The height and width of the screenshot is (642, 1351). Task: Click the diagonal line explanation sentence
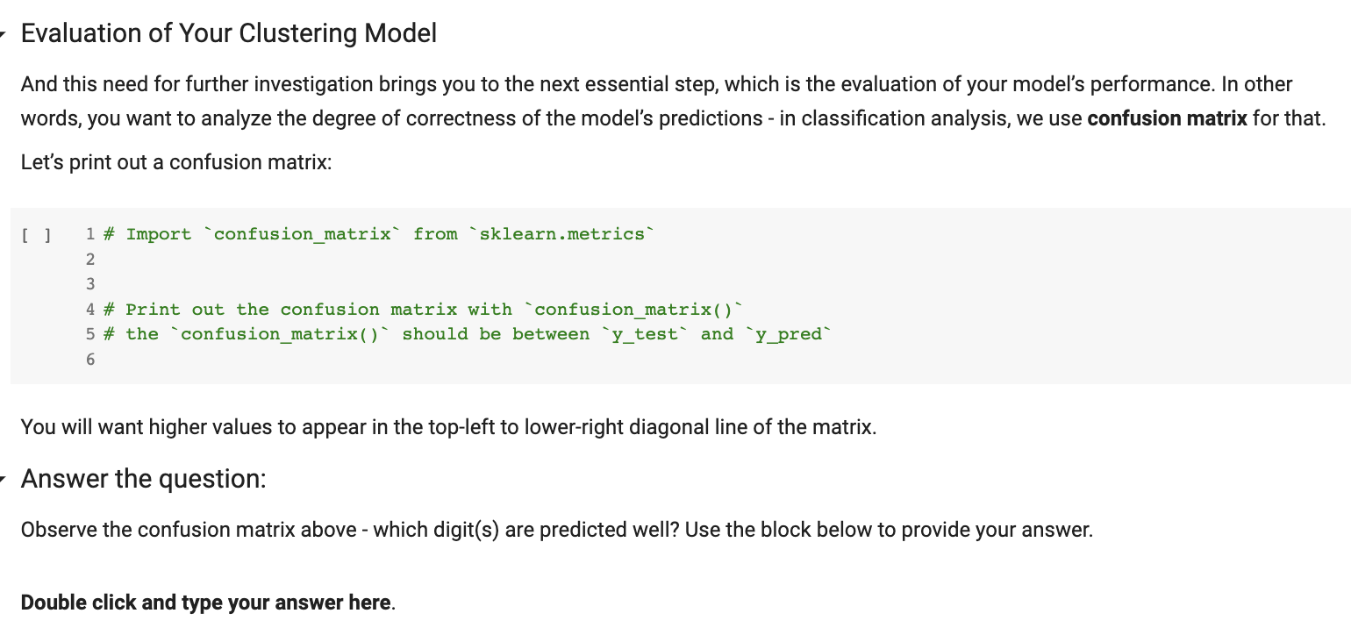[447, 427]
